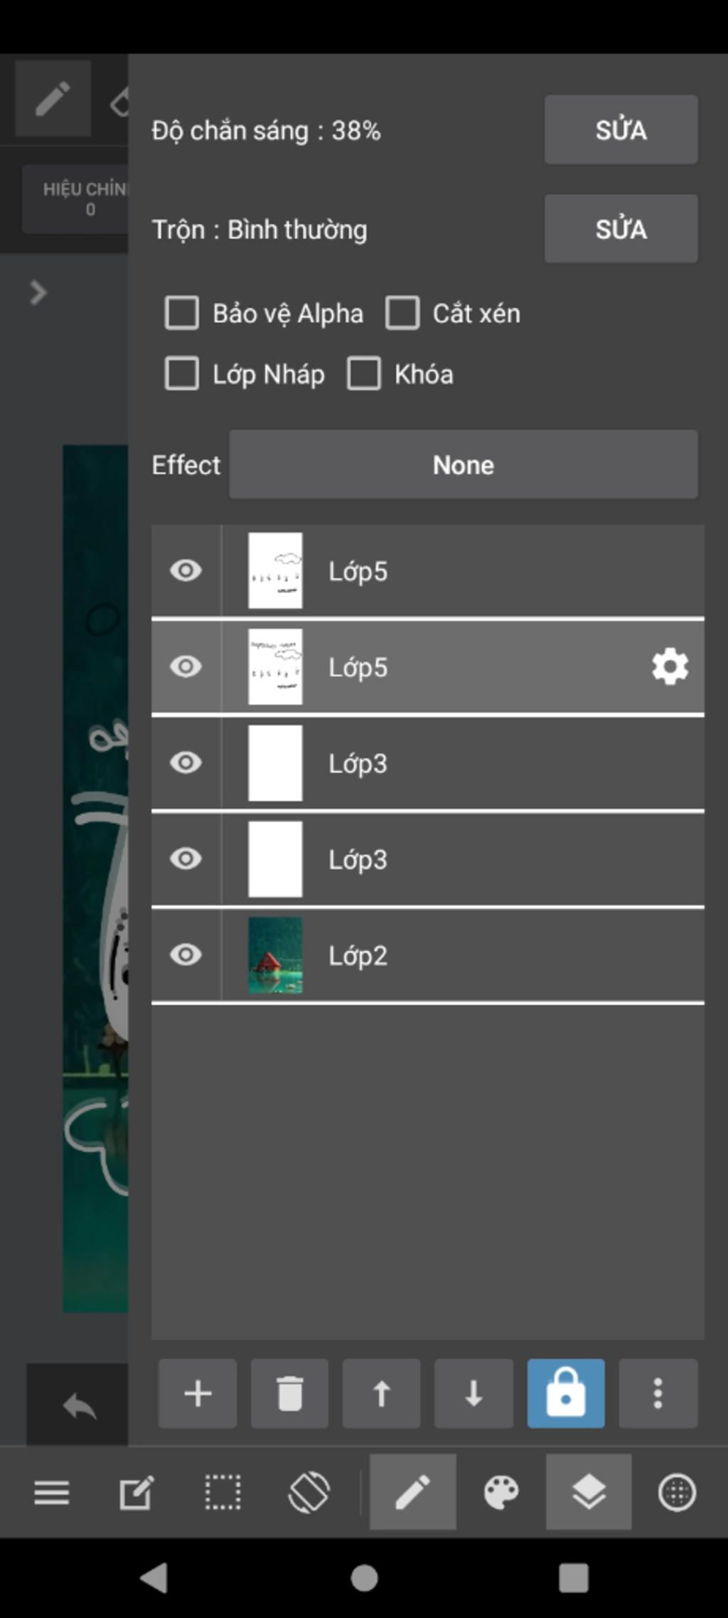This screenshot has width=728, height=1618.
Task: Expand side panel with chevron arrow
Action: [38, 292]
